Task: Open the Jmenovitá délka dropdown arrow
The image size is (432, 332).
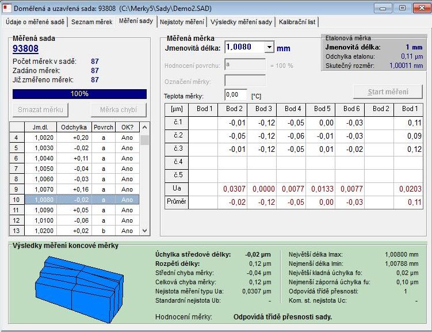Action: coord(269,47)
